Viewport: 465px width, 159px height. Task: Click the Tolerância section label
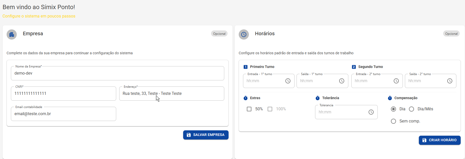pos(331,98)
